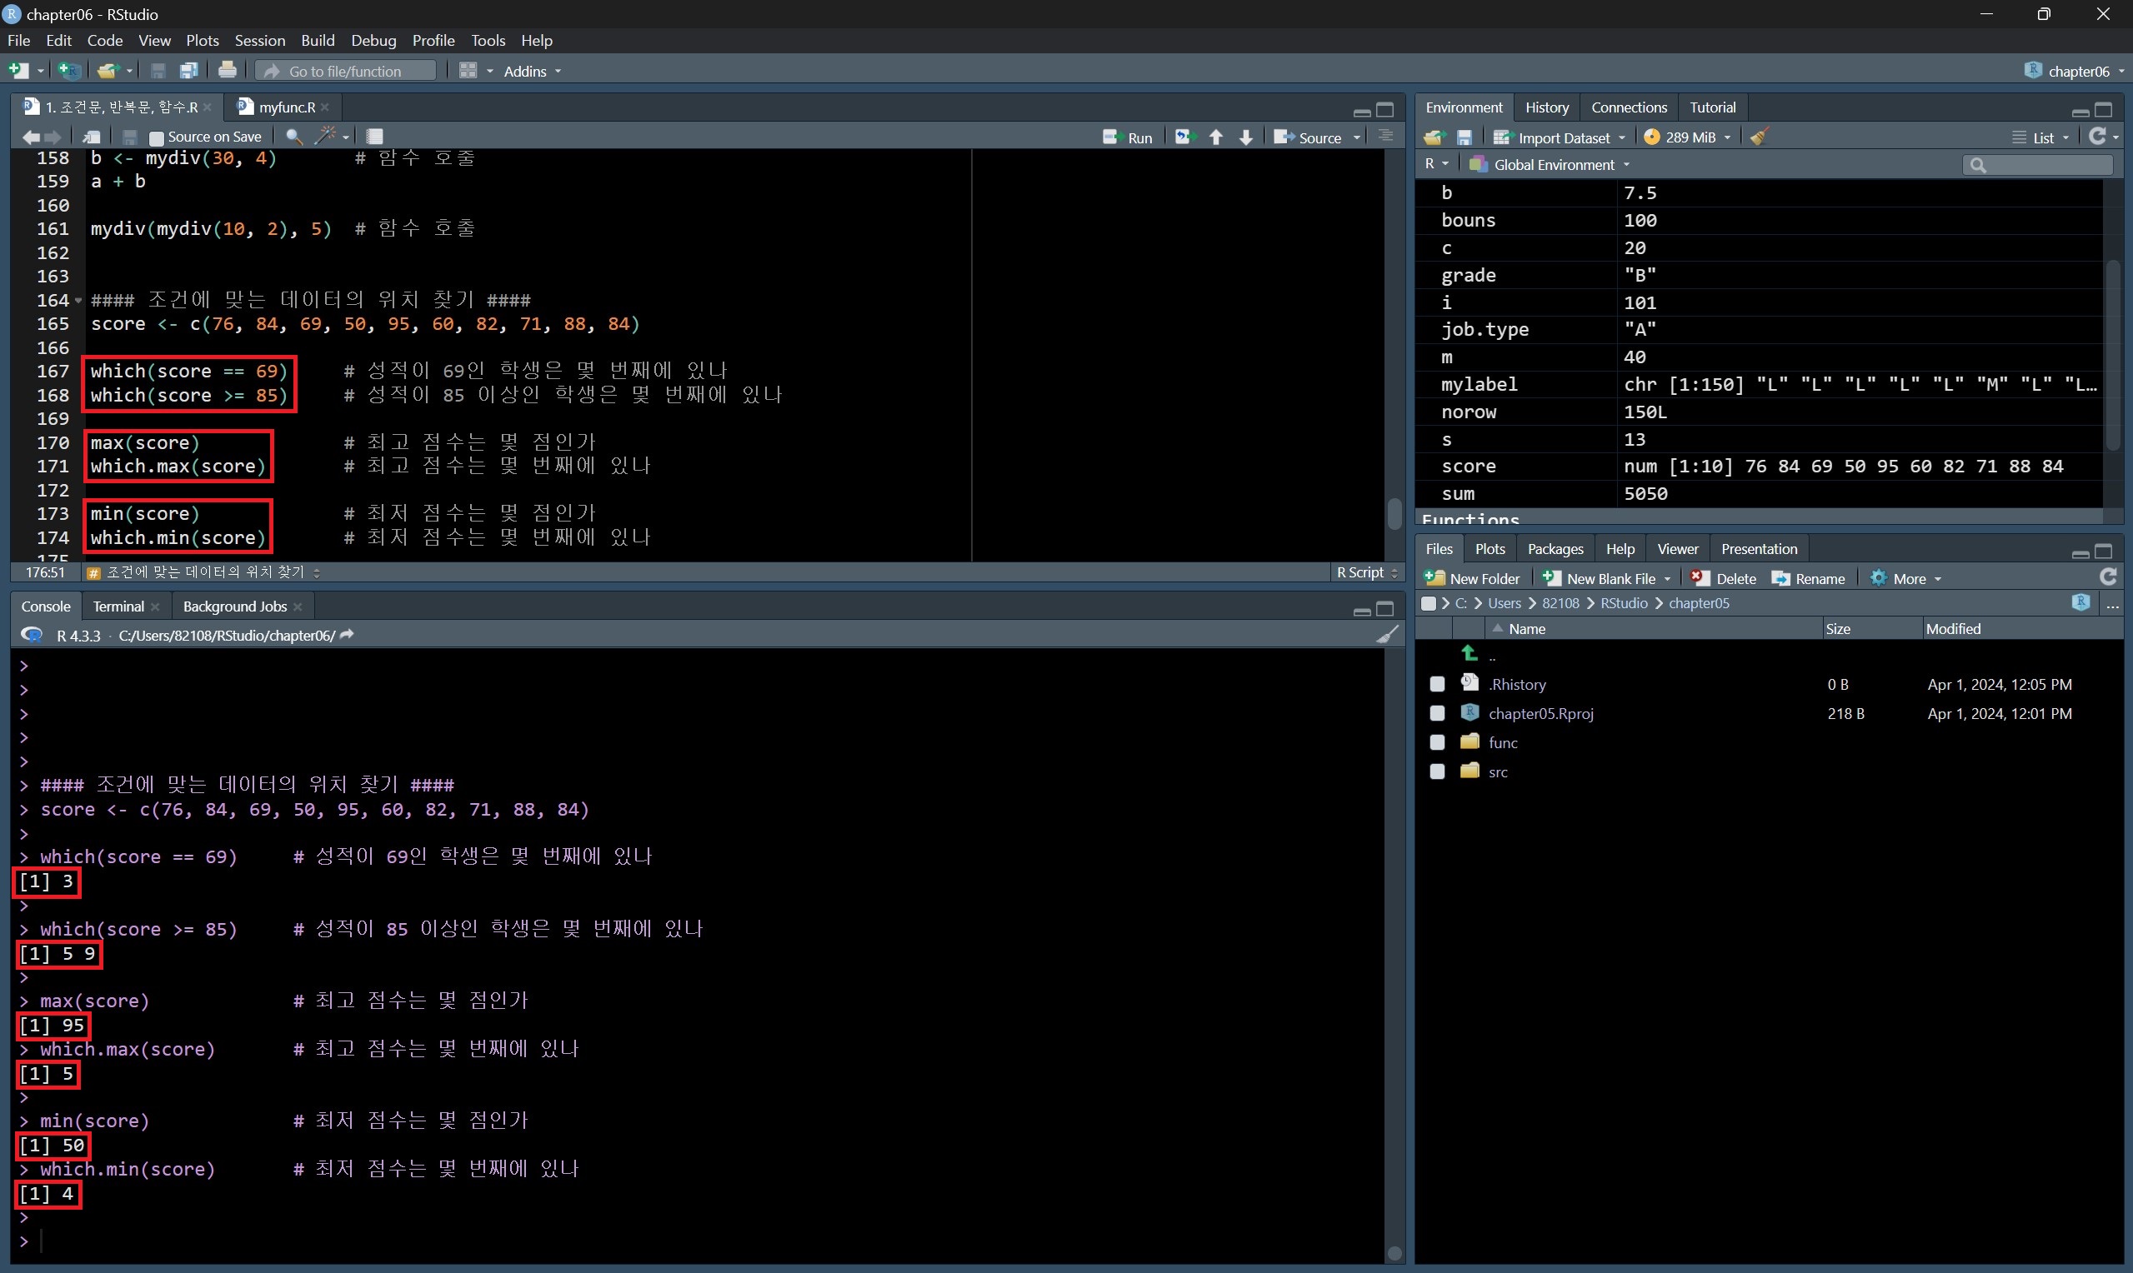The height and width of the screenshot is (1273, 2133).
Task: Open the src folder
Action: (x=1498, y=772)
